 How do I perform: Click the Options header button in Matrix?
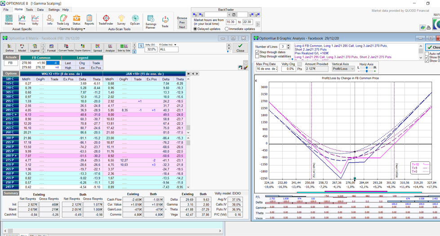pos(11,74)
